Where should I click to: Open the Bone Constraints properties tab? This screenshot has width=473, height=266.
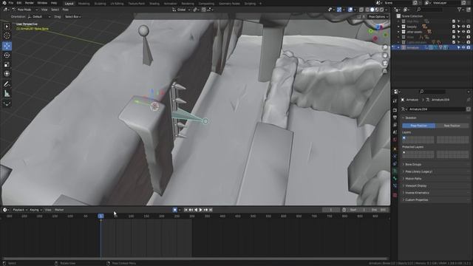395,185
